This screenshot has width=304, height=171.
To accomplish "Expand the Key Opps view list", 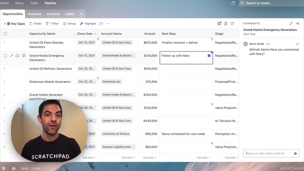I will click(x=5, y=23).
